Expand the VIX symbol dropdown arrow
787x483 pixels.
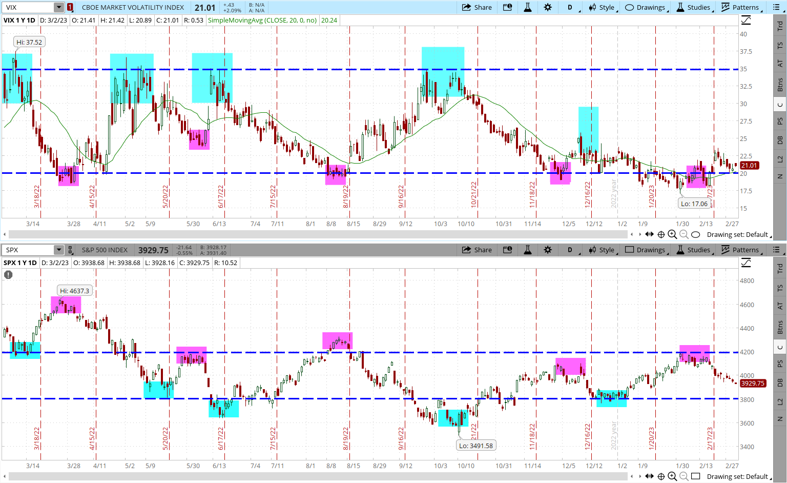59,7
